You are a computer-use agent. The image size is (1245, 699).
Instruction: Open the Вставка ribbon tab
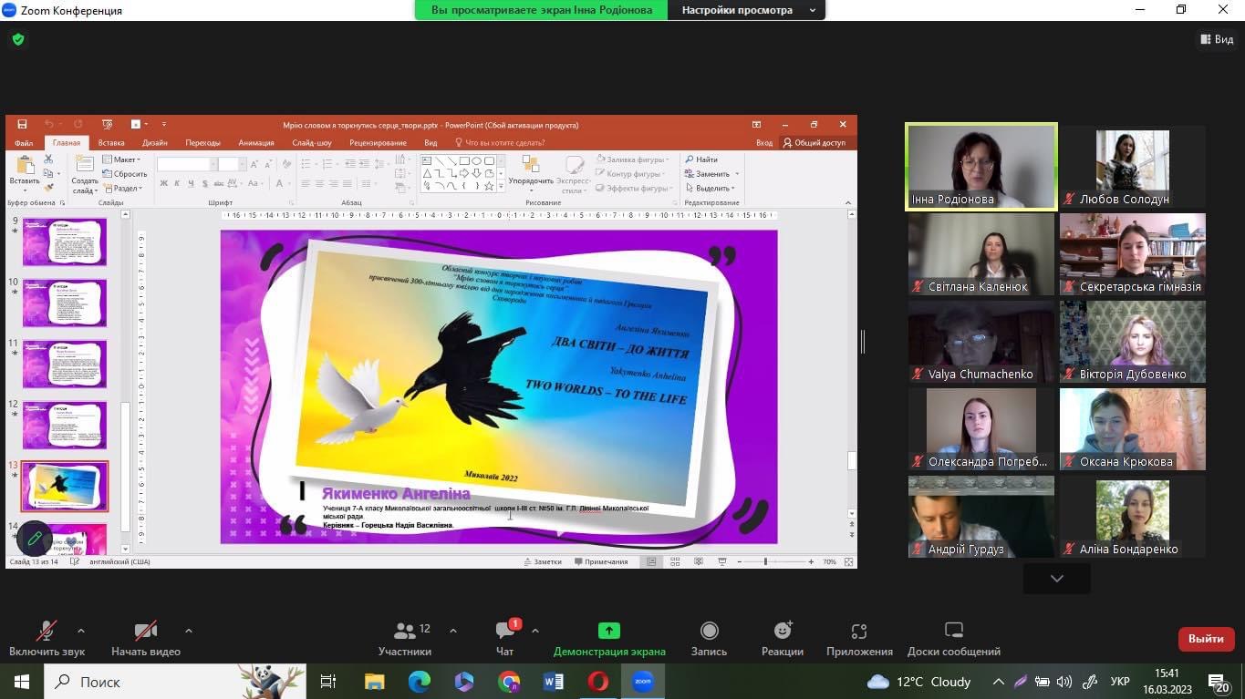[111, 143]
